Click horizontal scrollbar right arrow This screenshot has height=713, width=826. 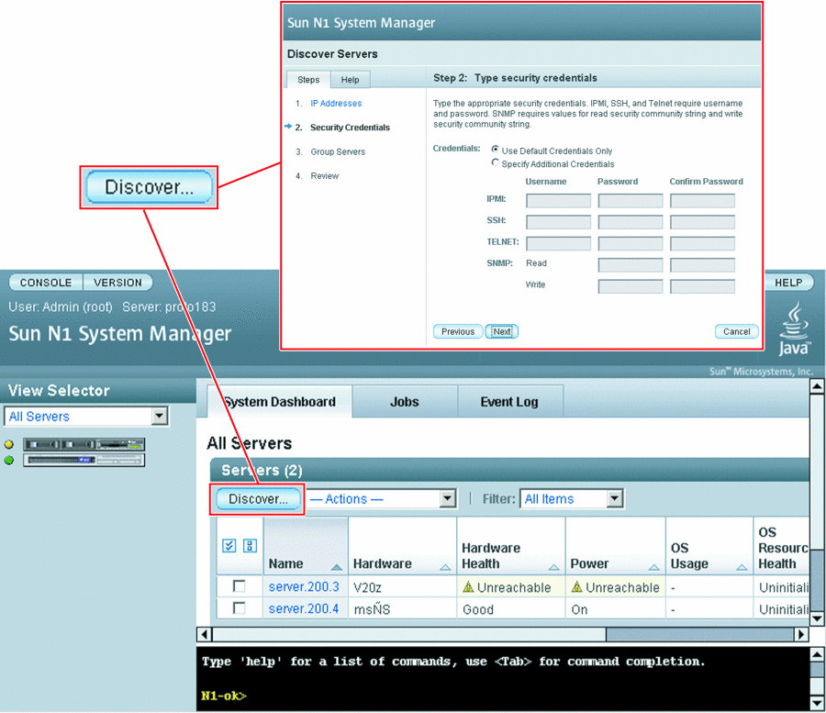(x=801, y=634)
